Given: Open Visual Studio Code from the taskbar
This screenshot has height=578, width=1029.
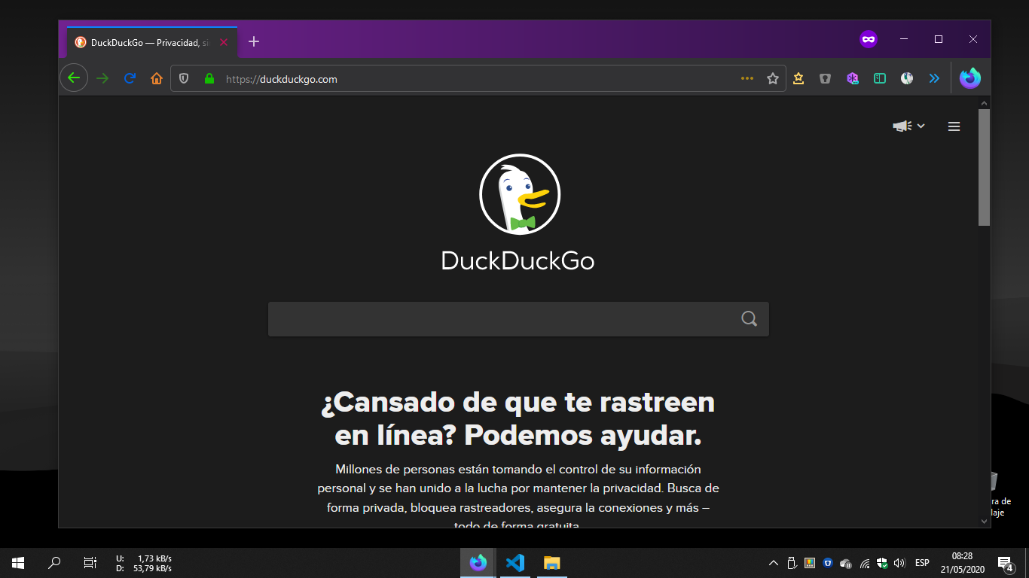Looking at the screenshot, I should click(x=515, y=563).
